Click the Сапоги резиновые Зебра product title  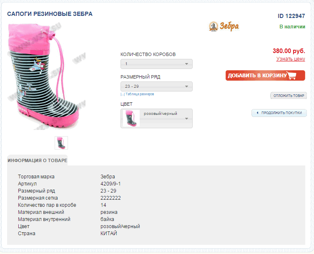click(50, 14)
